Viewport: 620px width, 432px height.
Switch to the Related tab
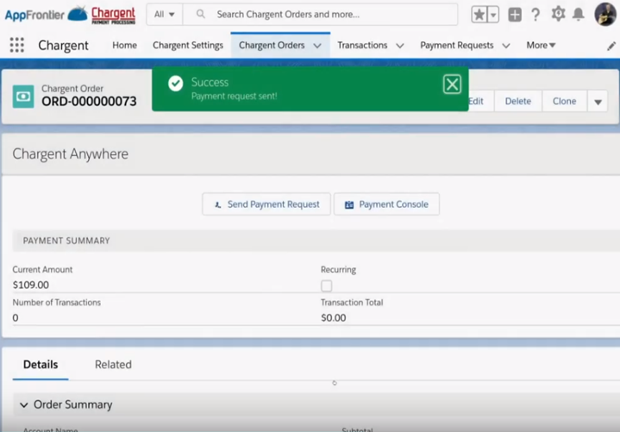point(113,365)
